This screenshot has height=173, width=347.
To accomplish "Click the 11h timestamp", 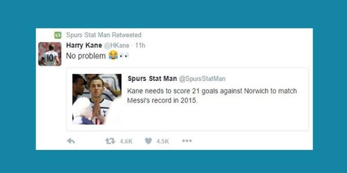I will pyautogui.click(x=140, y=46).
